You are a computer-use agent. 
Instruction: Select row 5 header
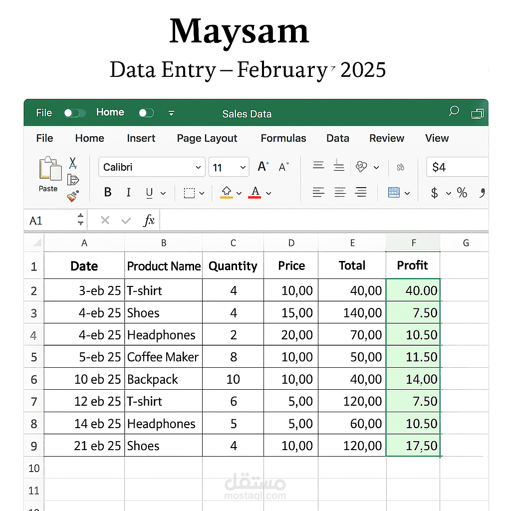coord(34,357)
